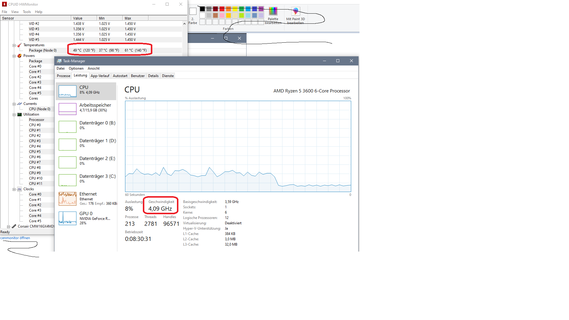Viewport: 569px width, 320px height.
Task: Collapse the Clocks tree branch
Action: coord(14,189)
